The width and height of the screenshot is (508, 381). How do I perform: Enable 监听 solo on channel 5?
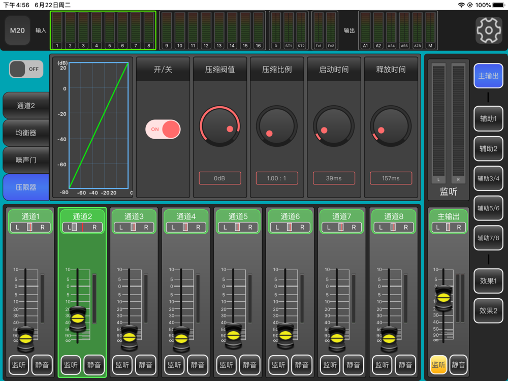pyautogui.click(x=227, y=365)
